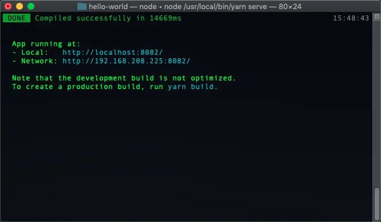381x222 pixels.
Task: Open the http://localhost:8082/ link
Action: click(x=112, y=53)
